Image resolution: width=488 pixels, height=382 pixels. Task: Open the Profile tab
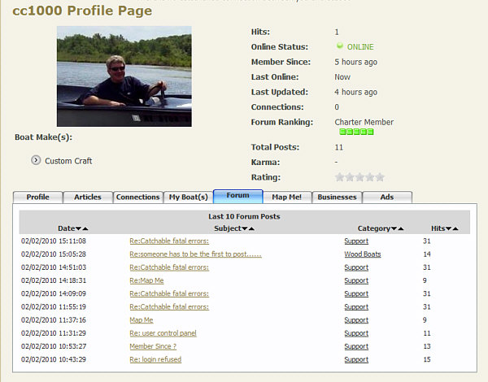(37, 198)
